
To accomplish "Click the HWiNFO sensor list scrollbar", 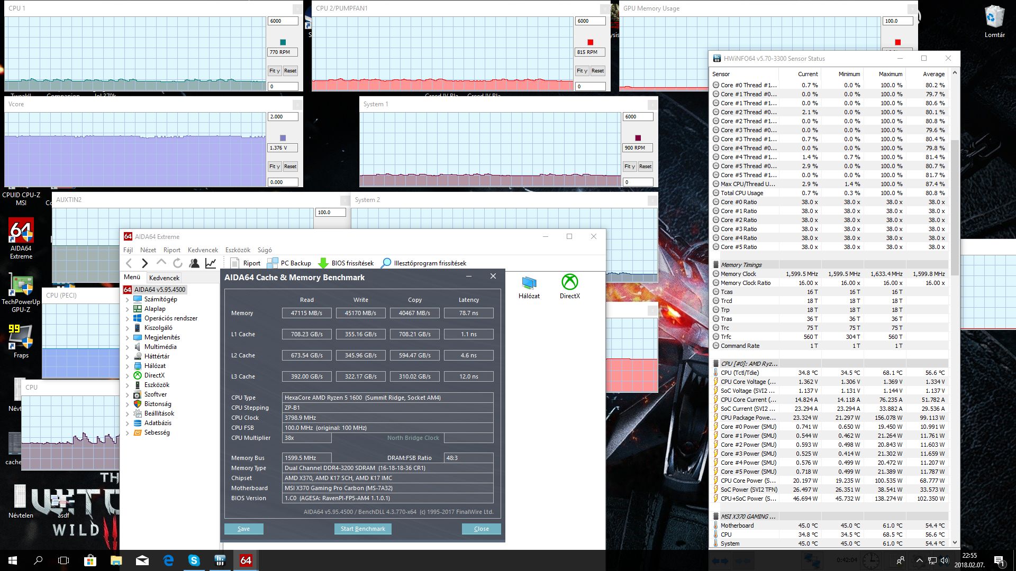I will point(955,207).
